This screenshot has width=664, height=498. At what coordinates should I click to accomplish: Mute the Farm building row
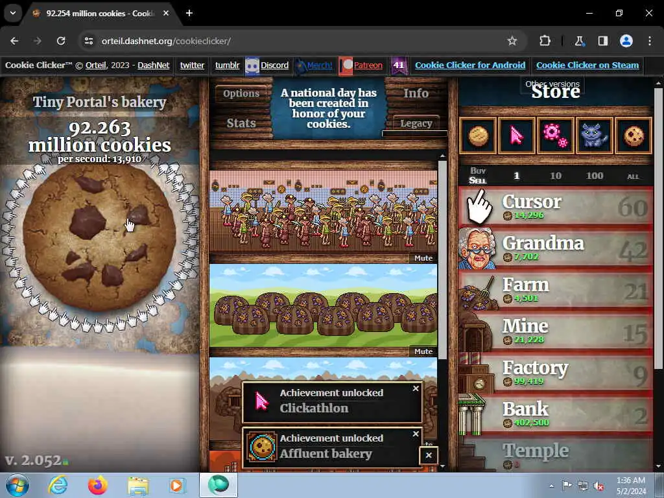[x=423, y=351]
